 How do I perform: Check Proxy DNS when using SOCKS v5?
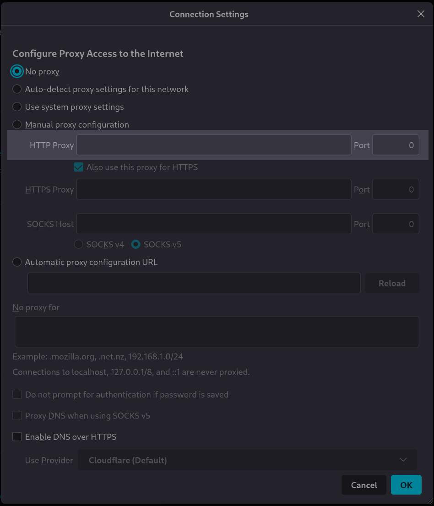tap(17, 415)
